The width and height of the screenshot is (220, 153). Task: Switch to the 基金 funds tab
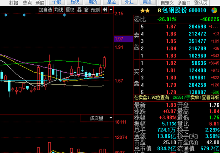(x=111, y=2)
